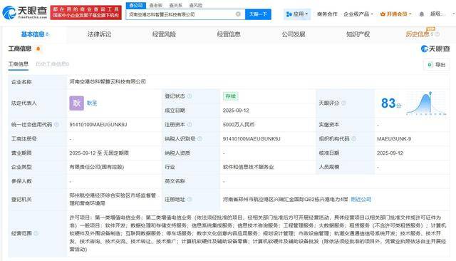Expand the 企业级产品 dropdown

[x=358, y=14]
